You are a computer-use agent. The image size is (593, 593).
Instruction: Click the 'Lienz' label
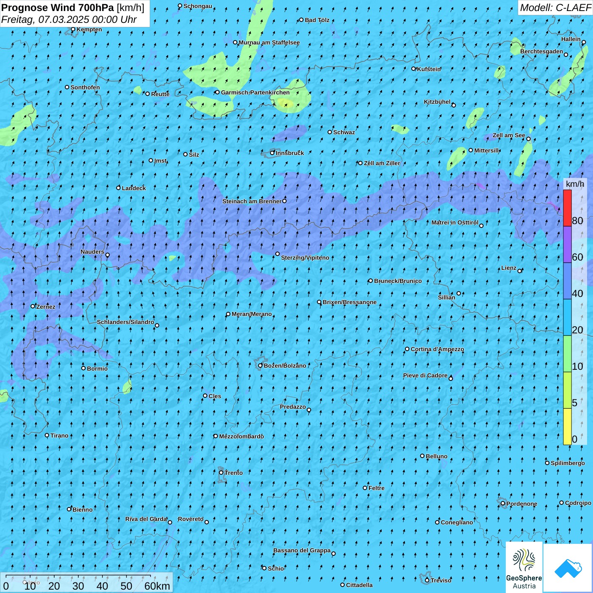pos(509,268)
